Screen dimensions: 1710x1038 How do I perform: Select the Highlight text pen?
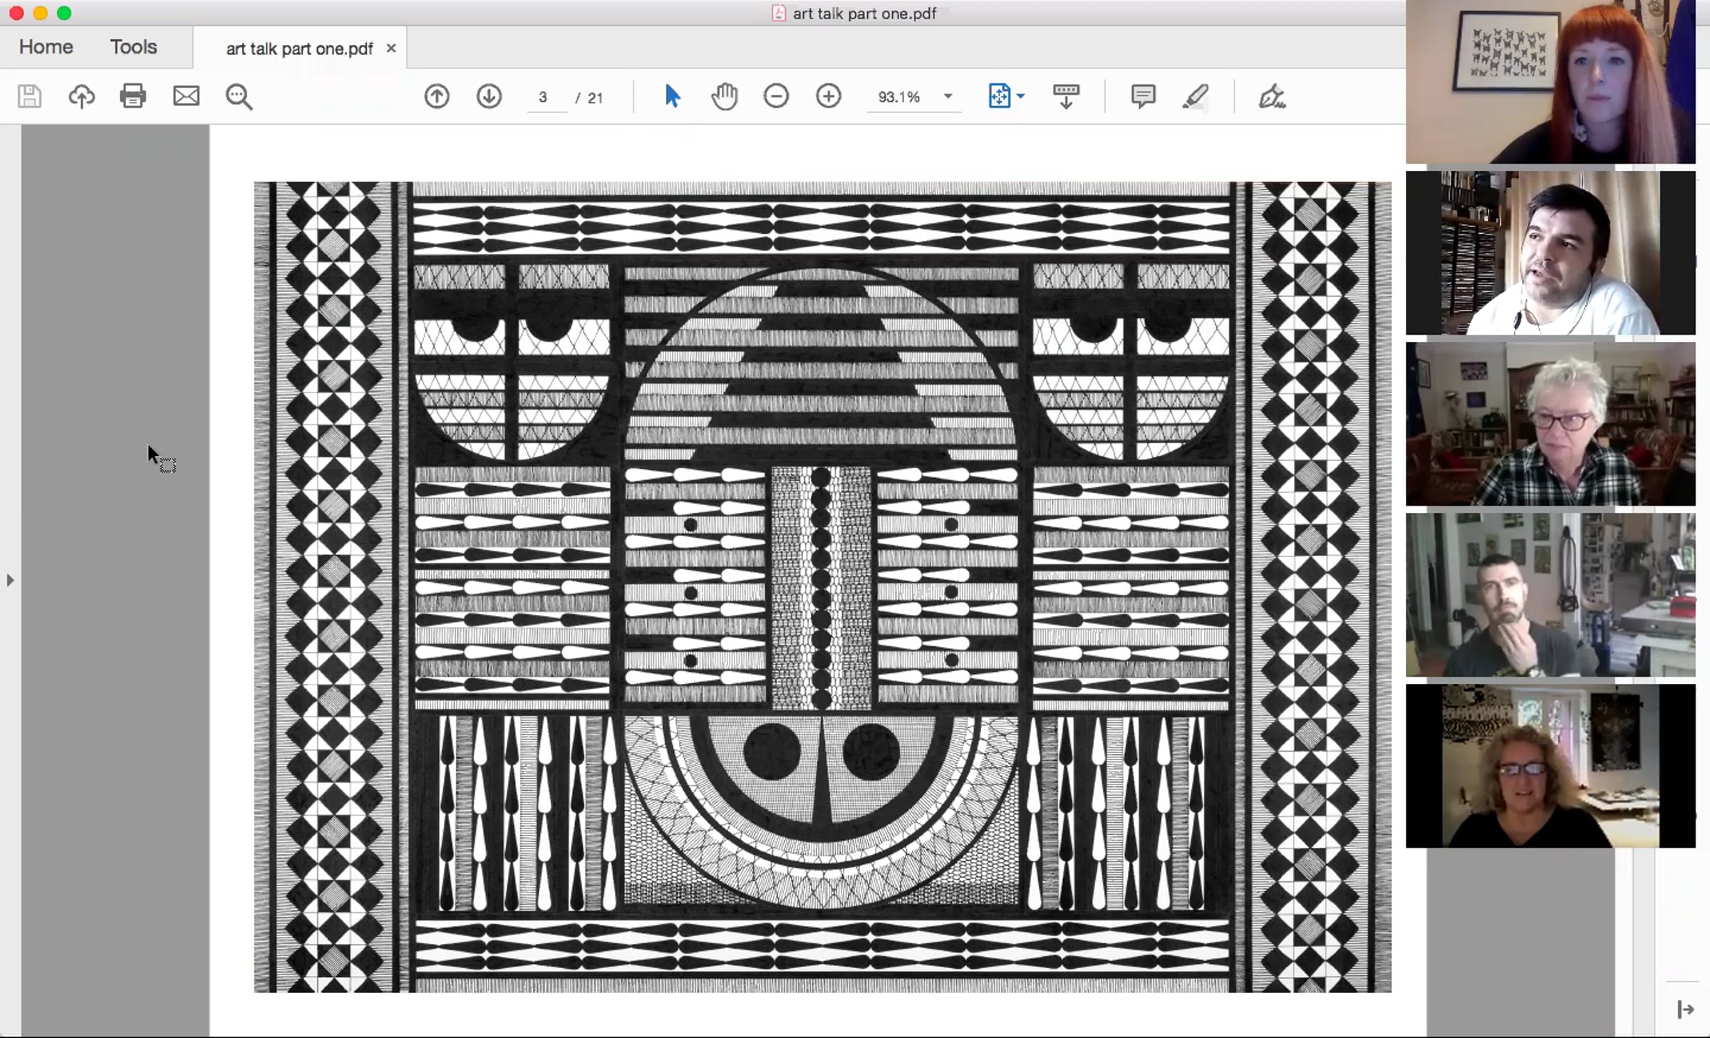pos(1196,96)
